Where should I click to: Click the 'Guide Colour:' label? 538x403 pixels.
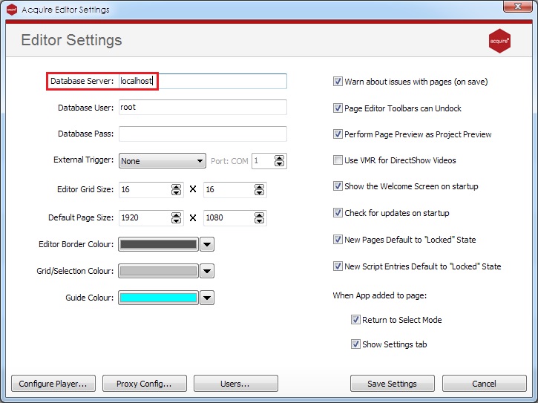pyautogui.click(x=90, y=298)
